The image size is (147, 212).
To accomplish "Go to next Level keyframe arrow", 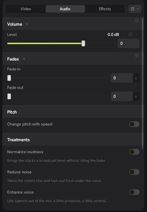I will (x=136, y=35).
